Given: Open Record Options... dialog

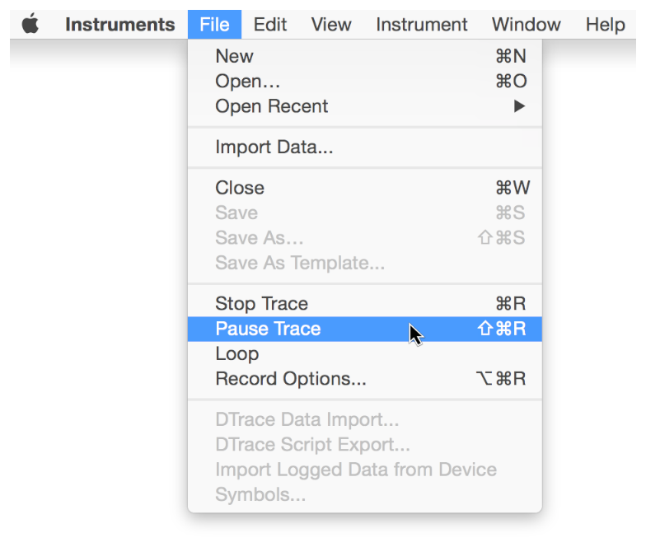Looking at the screenshot, I should (x=290, y=379).
